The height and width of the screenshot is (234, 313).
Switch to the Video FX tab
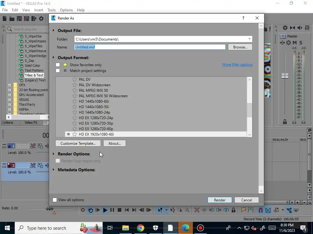(x=31, y=122)
